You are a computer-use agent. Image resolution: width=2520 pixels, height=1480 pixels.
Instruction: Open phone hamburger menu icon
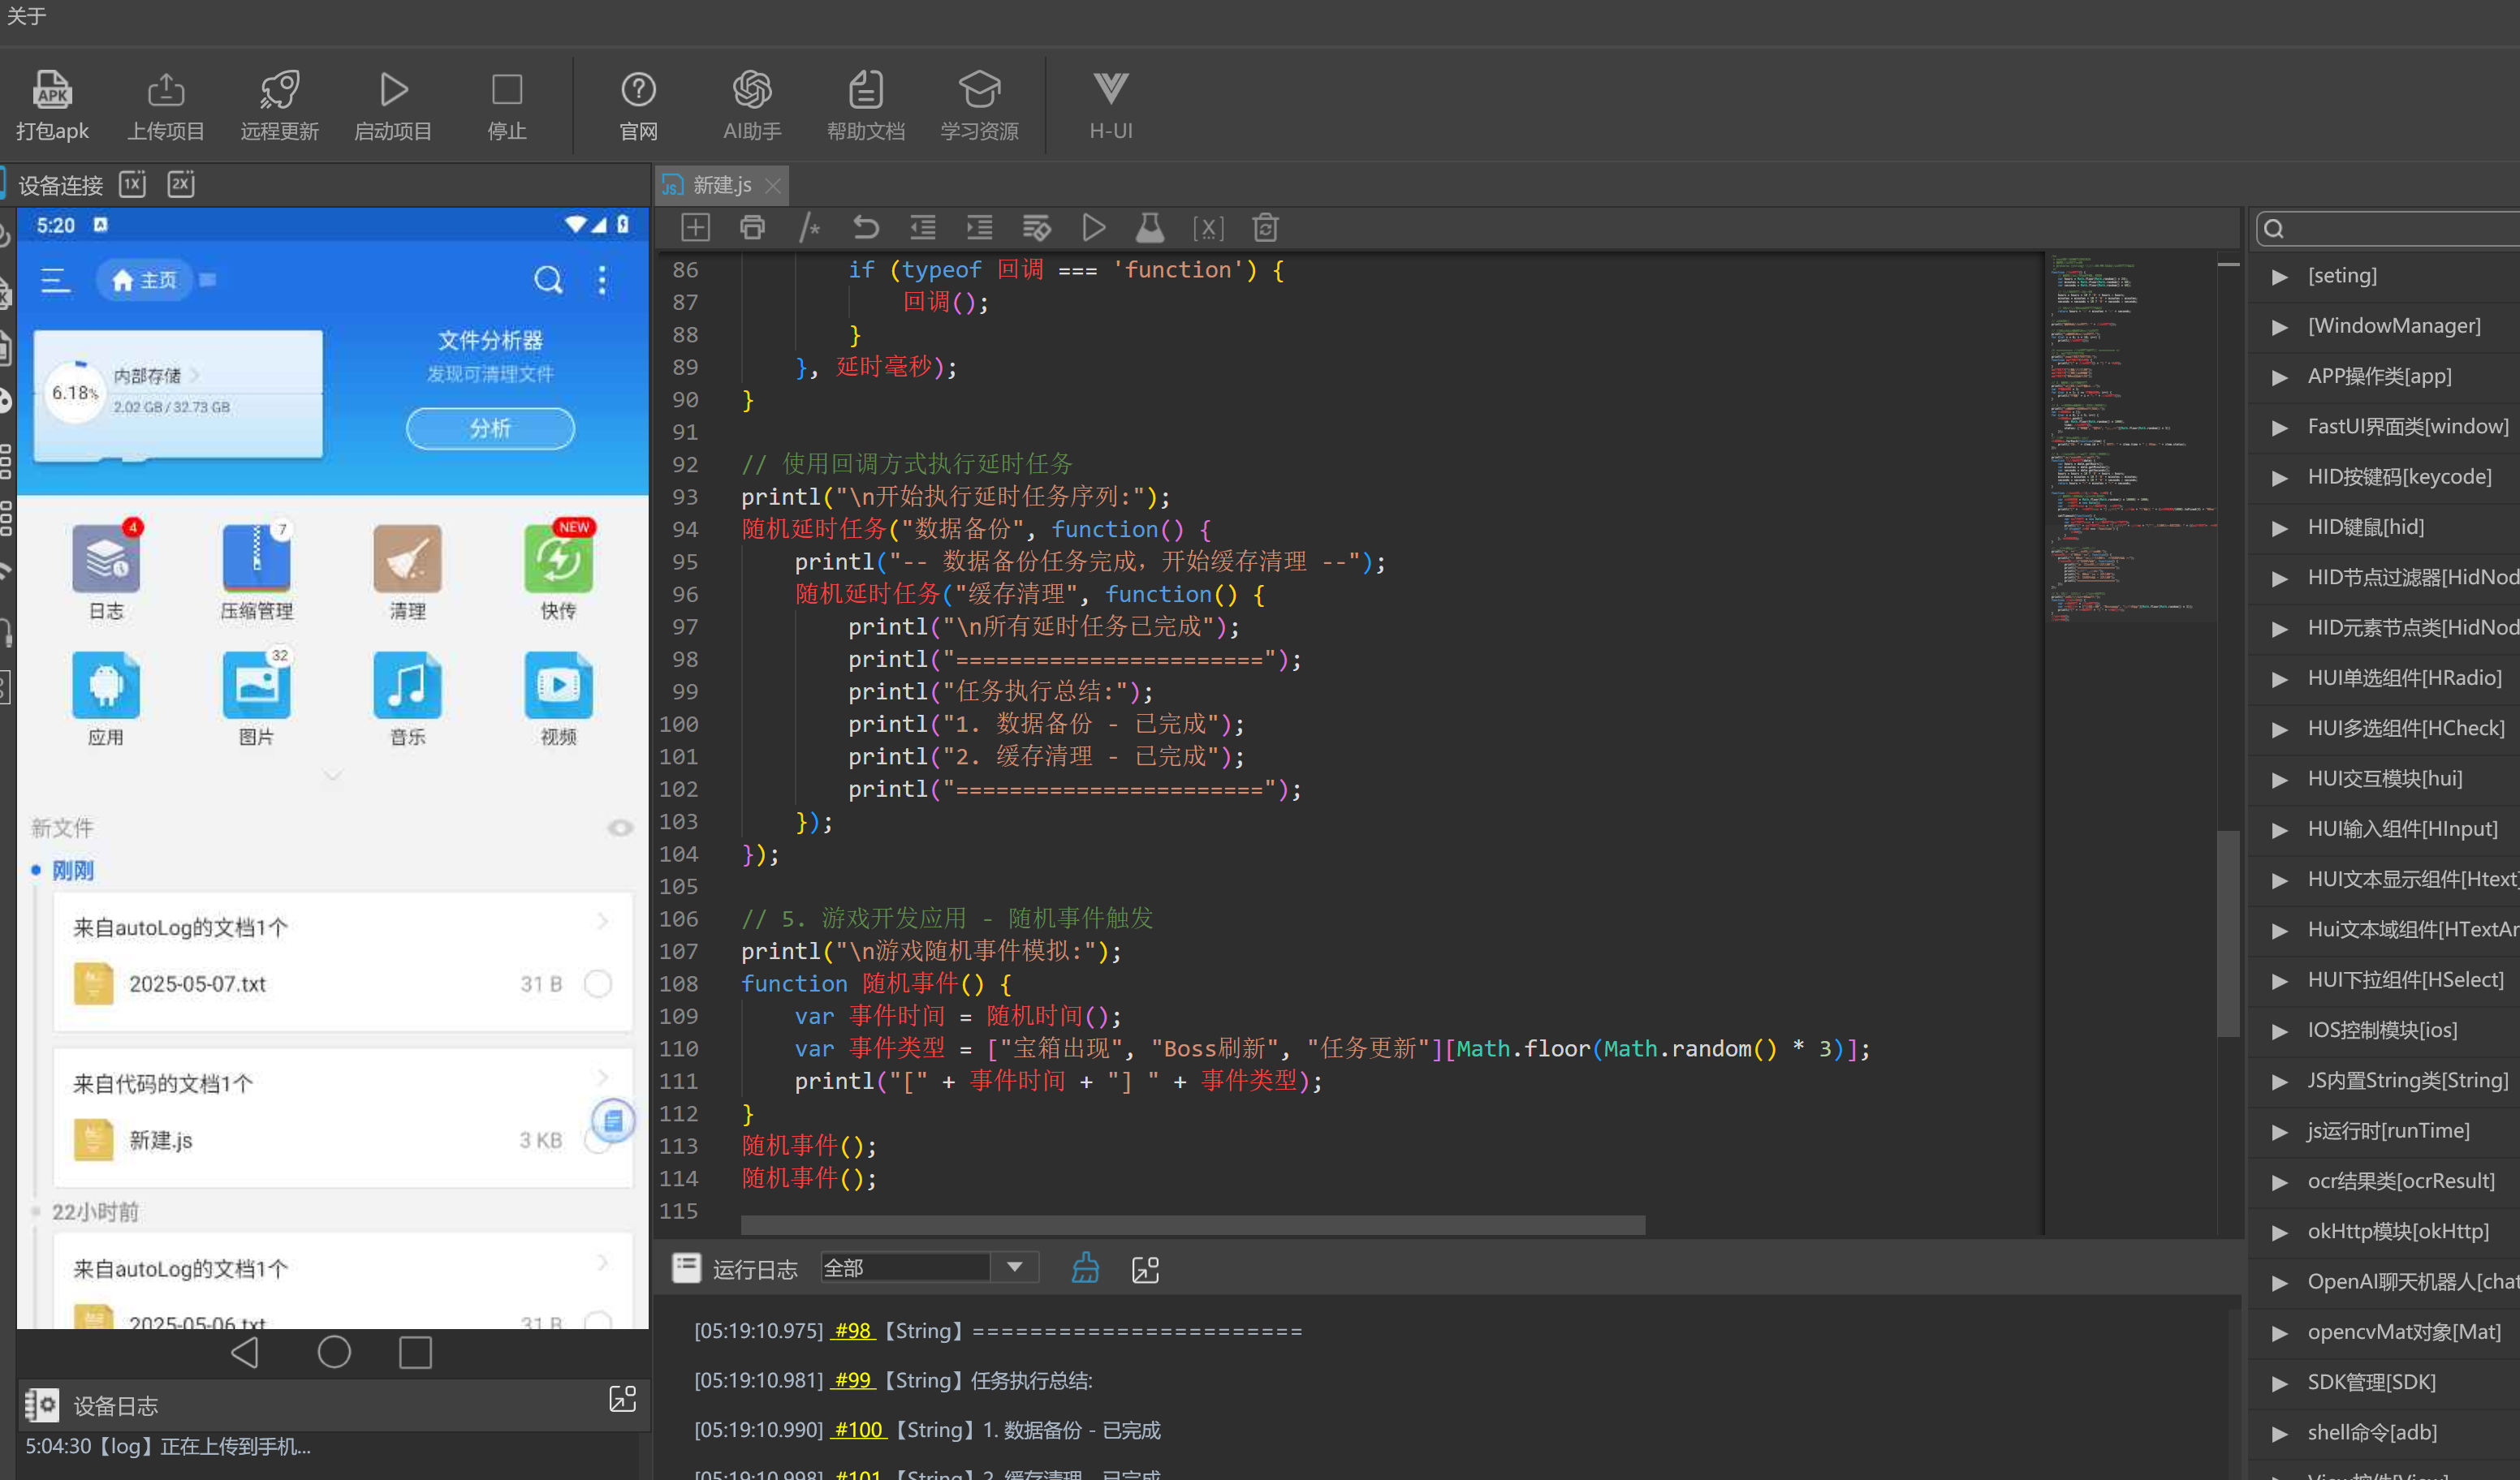click(x=55, y=280)
